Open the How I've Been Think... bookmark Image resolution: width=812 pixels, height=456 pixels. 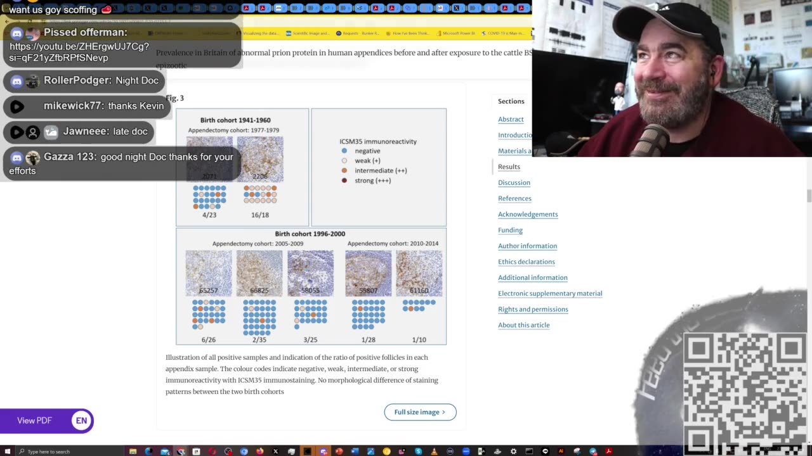408,33
